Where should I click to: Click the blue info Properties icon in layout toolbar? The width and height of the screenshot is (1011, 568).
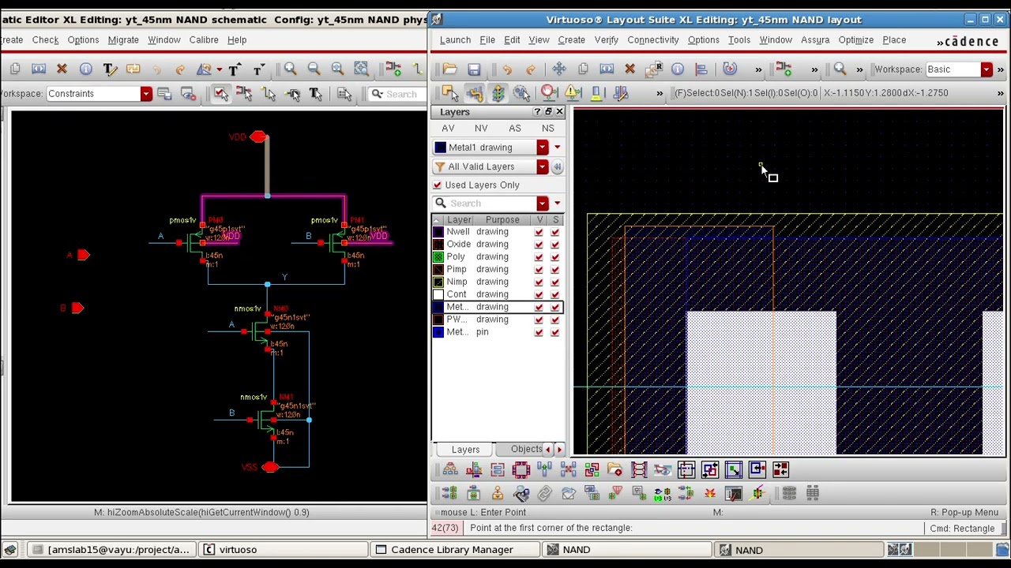point(677,69)
